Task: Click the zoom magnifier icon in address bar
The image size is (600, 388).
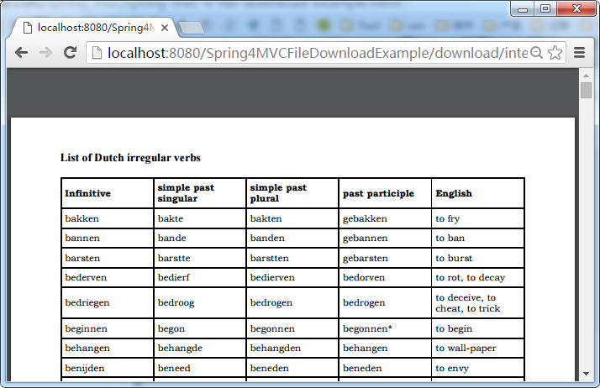Action: pyautogui.click(x=537, y=53)
